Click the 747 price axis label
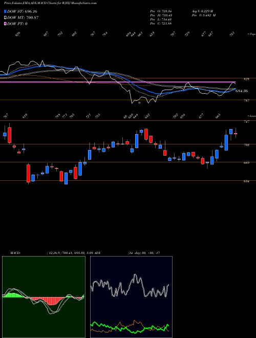Viewport: 256px width, 338px height. (x=246, y=122)
